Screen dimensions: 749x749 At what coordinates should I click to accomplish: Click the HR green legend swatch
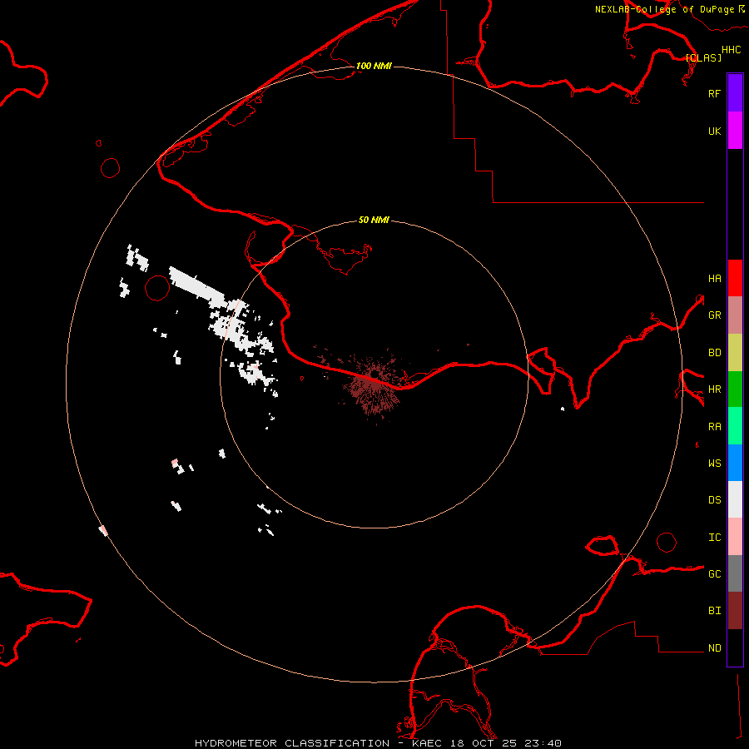(x=735, y=389)
